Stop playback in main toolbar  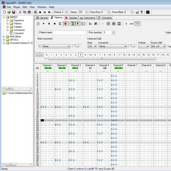(40, 12)
